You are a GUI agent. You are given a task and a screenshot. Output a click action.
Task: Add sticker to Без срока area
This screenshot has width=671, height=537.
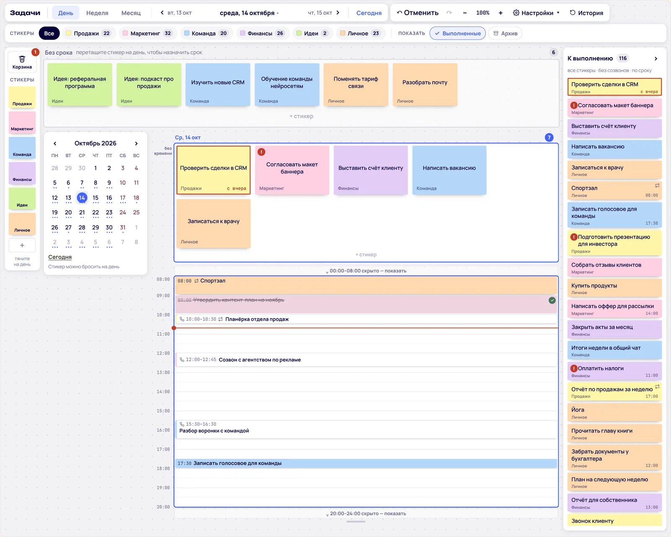(x=301, y=116)
